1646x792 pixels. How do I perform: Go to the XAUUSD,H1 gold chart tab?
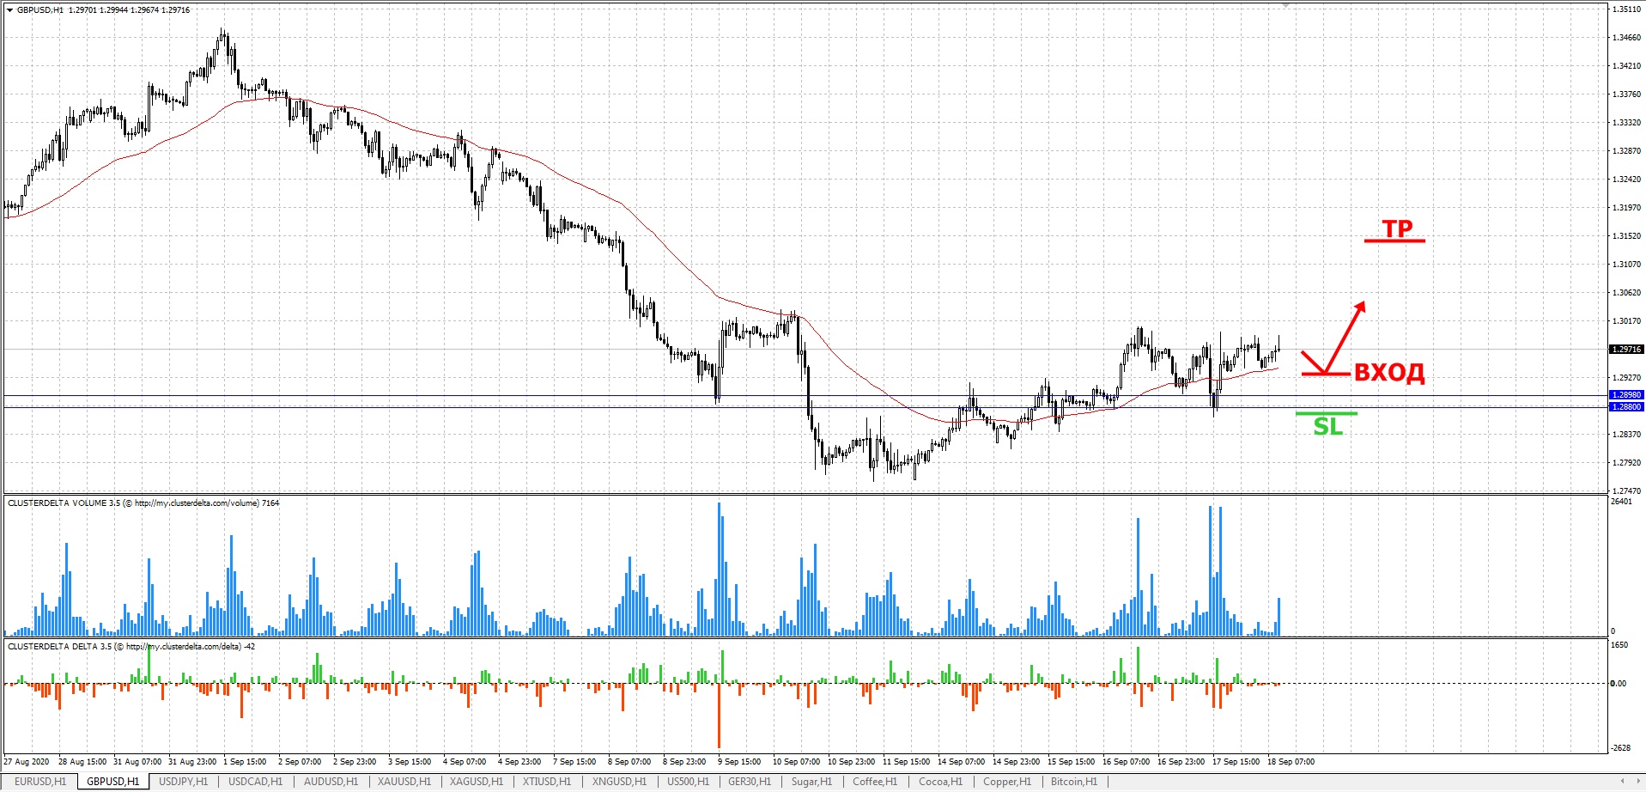tap(404, 782)
